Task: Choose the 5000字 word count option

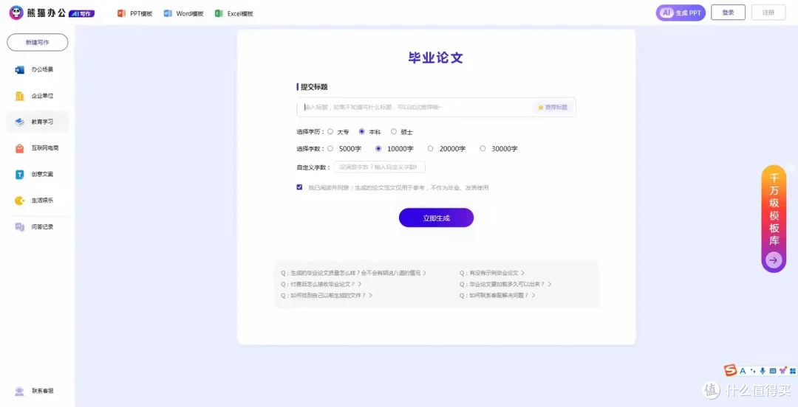Action: tap(330, 149)
